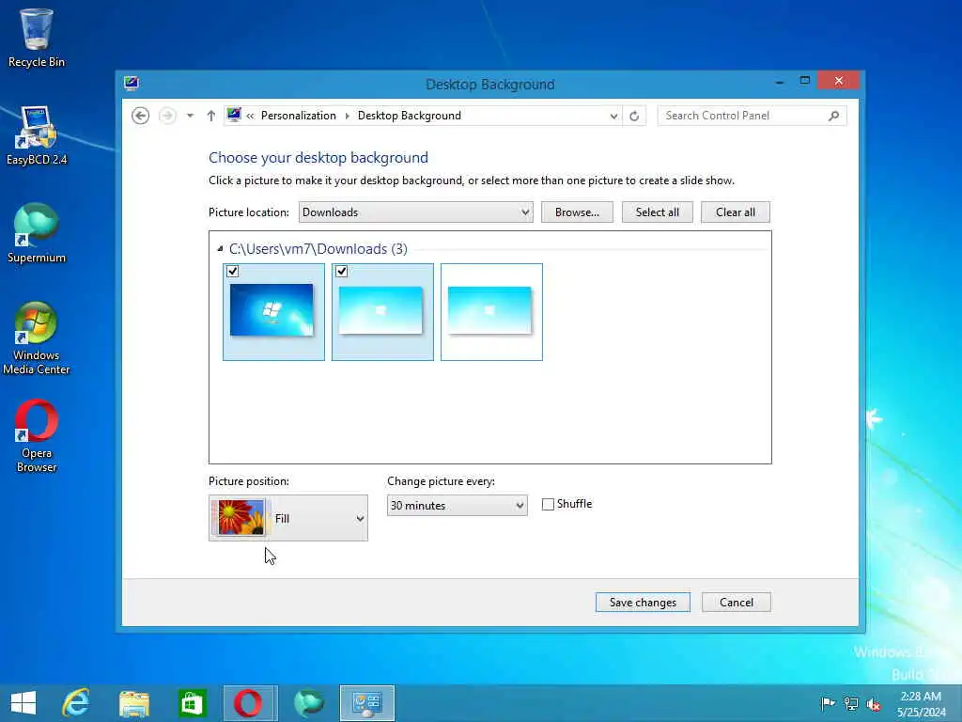The width and height of the screenshot is (962, 722).
Task: Open Supermium desktop shortcut
Action: point(37,233)
